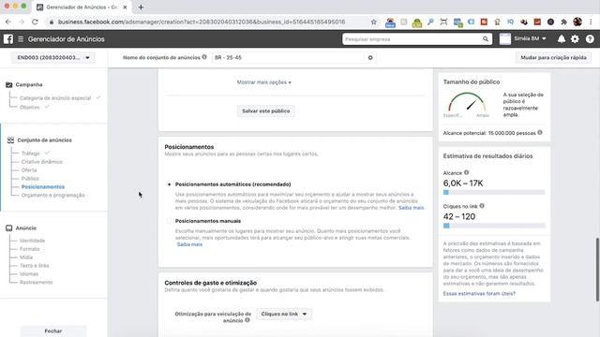600x337 pixels.
Task: Click Essas estimativas foram úteis? link
Action: tap(479, 294)
